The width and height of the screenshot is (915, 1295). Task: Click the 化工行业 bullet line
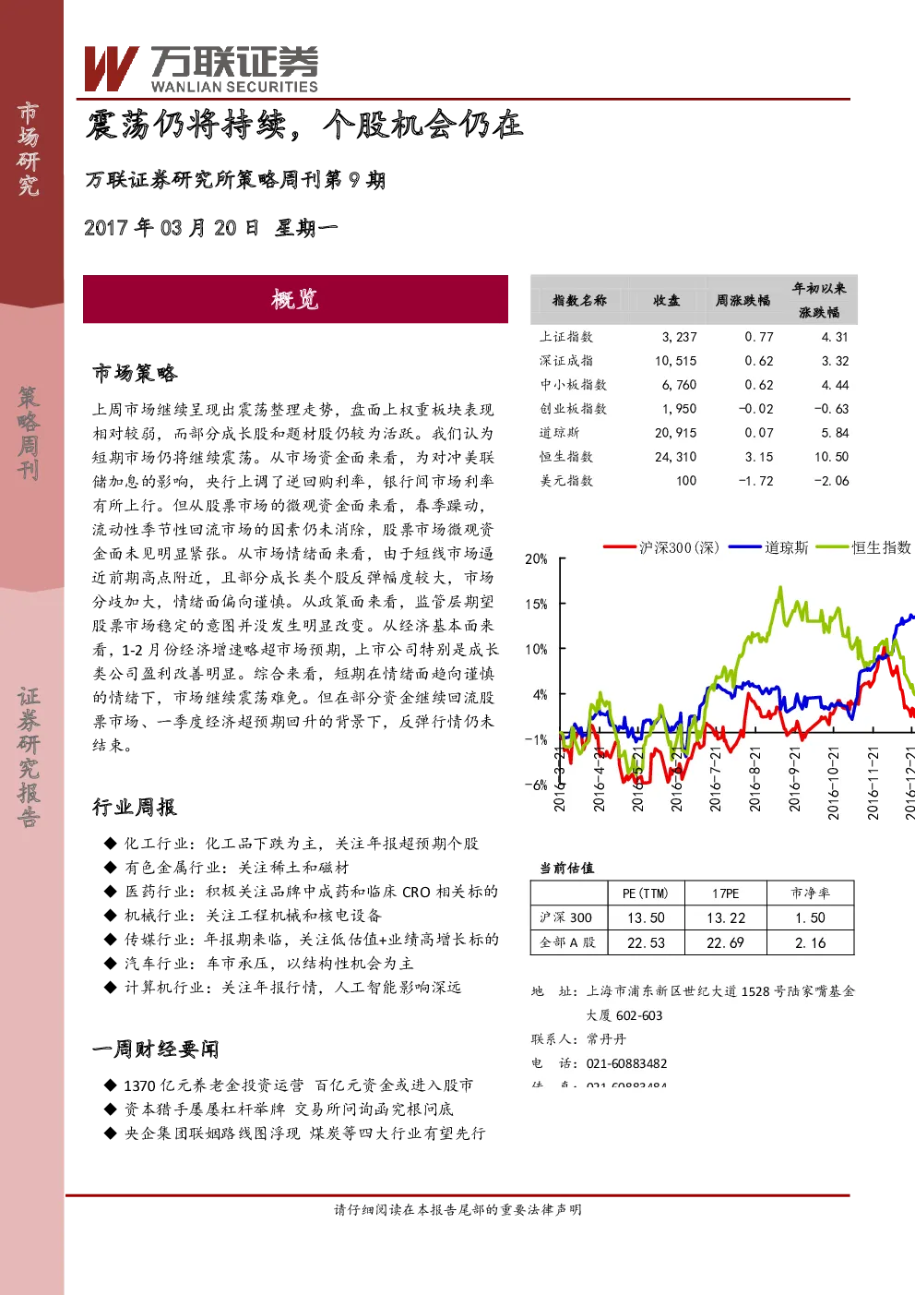click(291, 844)
